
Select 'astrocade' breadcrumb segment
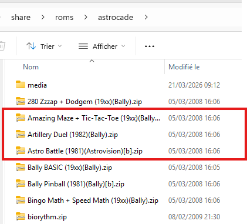point(116,18)
